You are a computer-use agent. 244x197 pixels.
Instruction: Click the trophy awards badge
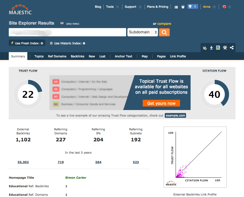point(193,7)
